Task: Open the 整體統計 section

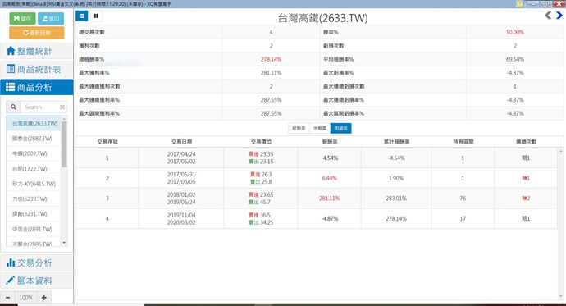Action: click(36, 51)
